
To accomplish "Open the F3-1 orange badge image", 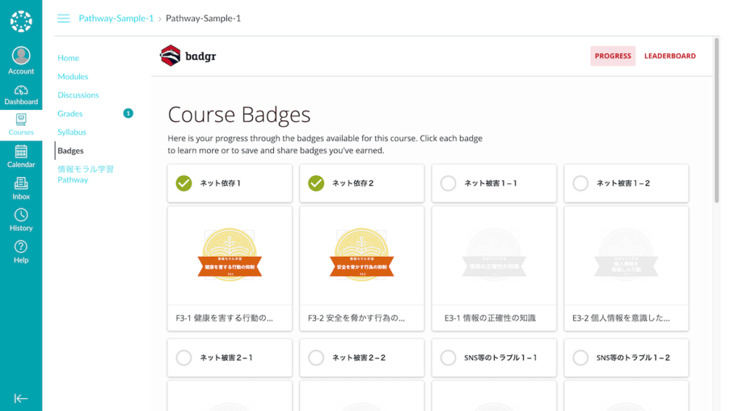I will click(230, 255).
